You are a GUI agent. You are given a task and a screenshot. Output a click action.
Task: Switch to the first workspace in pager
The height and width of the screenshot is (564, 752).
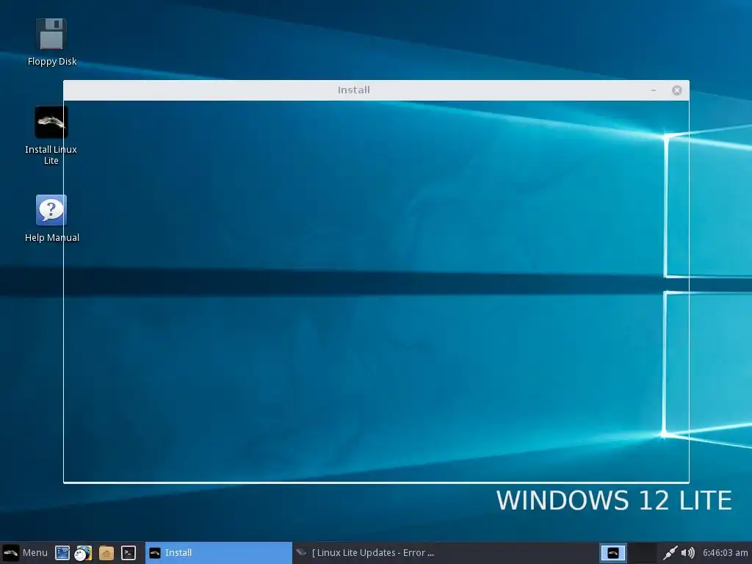coord(613,553)
